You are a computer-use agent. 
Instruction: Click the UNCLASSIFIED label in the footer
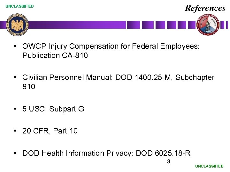tap(209, 166)
